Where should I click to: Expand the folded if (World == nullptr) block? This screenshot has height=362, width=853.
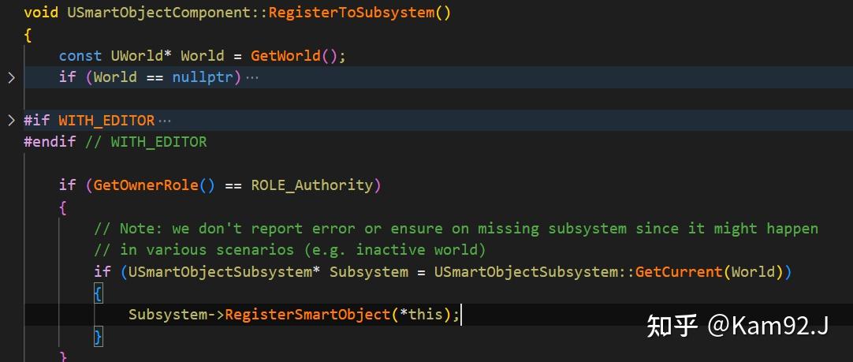point(11,77)
